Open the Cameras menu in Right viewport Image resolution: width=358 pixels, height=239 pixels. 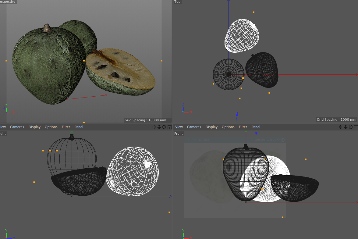coord(17,127)
